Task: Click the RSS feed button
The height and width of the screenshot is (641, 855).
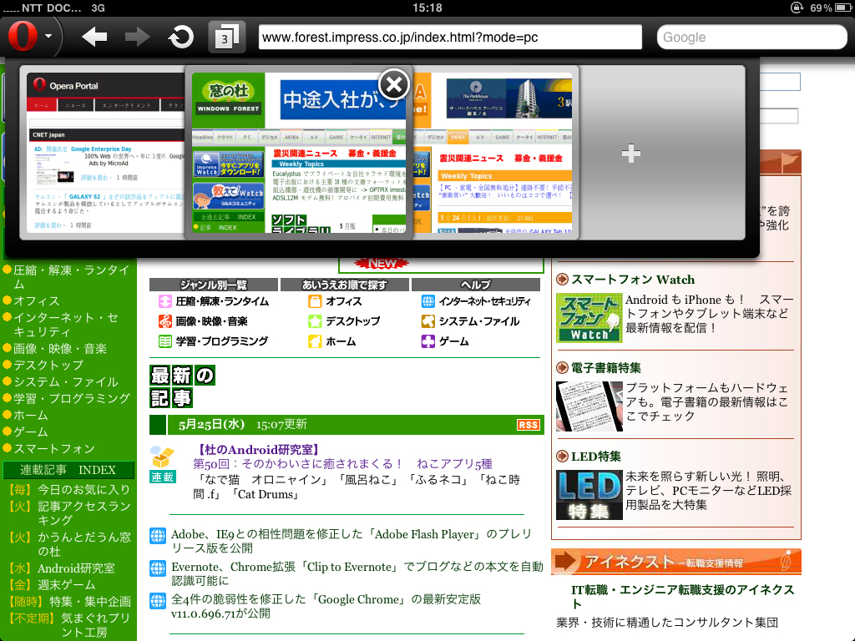Action: click(x=529, y=425)
